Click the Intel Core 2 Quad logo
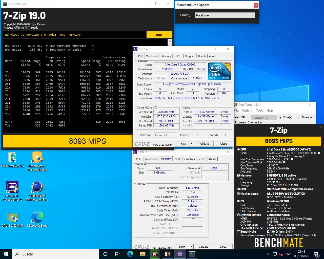Image resolution: width=324 pixels, height=259 pixels. click(219, 72)
